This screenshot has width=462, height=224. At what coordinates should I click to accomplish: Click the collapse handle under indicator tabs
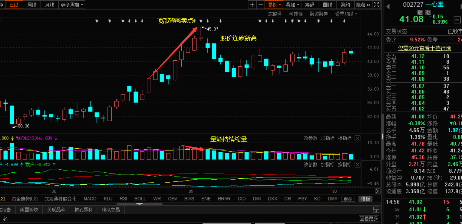(x=140, y=204)
